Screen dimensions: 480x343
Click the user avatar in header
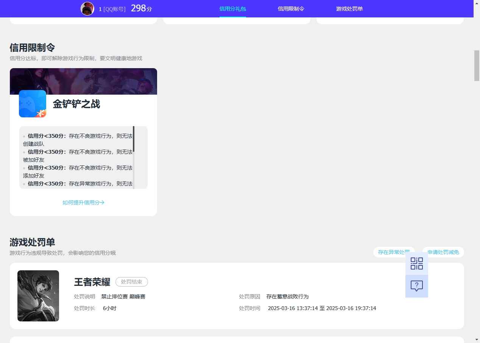[x=87, y=9]
